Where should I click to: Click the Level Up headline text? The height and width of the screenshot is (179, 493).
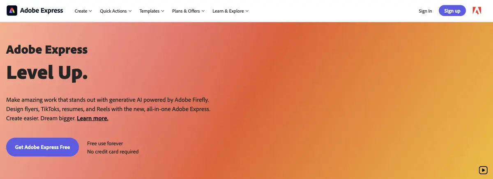pyautogui.click(x=47, y=73)
